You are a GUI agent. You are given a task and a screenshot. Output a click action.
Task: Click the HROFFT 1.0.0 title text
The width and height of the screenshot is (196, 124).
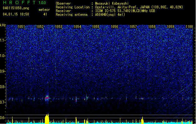(x=24, y=2)
